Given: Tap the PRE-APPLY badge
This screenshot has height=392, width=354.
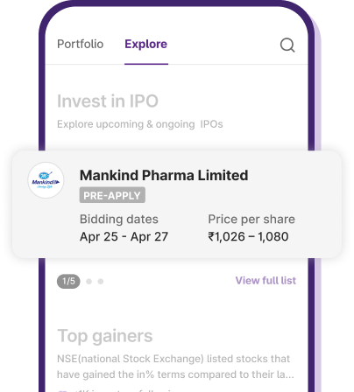Looking at the screenshot, I should (x=112, y=195).
